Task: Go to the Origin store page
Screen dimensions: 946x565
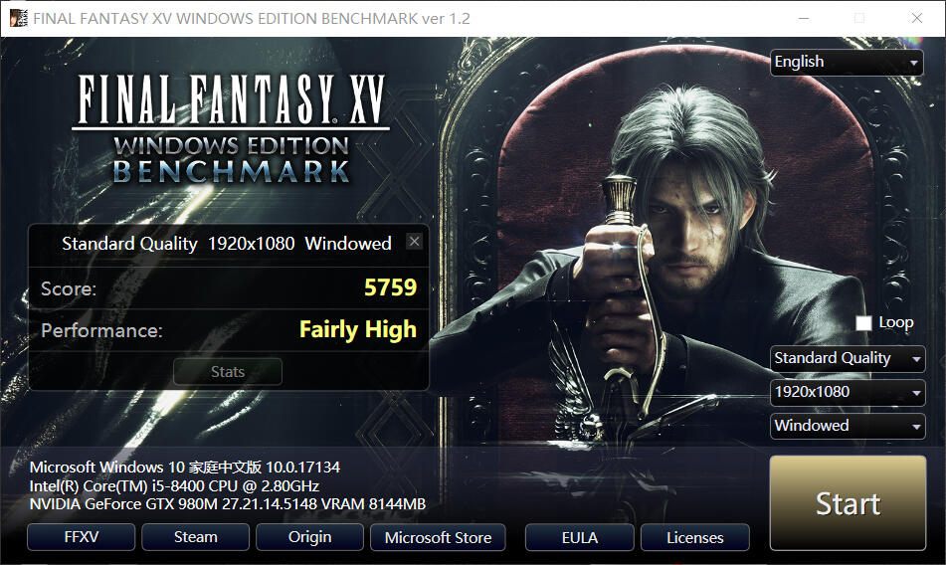Action: click(x=309, y=537)
